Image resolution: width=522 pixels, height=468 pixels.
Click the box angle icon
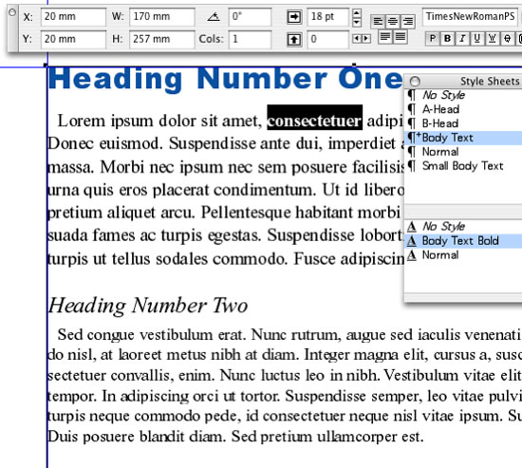pos(214,16)
